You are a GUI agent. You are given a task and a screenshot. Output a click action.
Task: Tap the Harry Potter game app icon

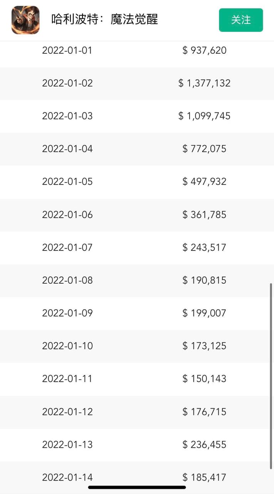click(25, 20)
